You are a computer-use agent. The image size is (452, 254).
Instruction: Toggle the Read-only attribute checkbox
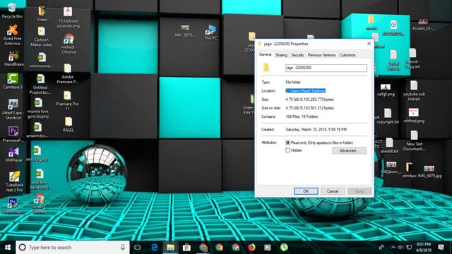tap(287, 143)
